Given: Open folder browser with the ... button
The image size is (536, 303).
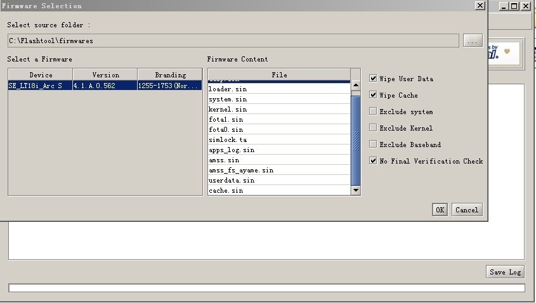Looking at the screenshot, I should [473, 41].
